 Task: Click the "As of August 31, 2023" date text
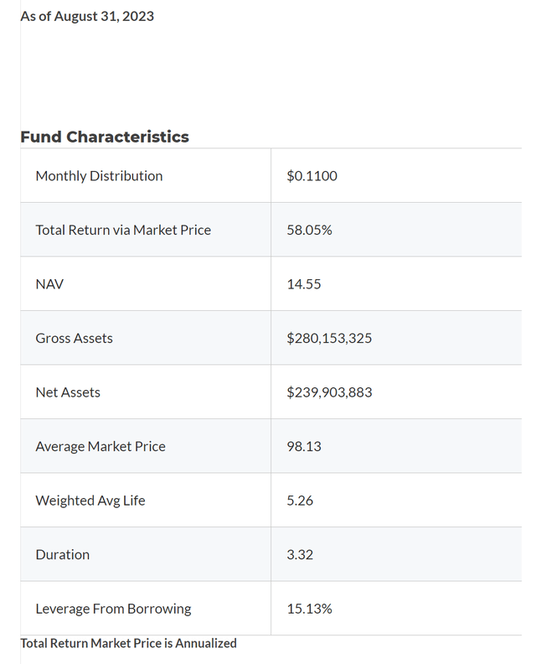(87, 16)
